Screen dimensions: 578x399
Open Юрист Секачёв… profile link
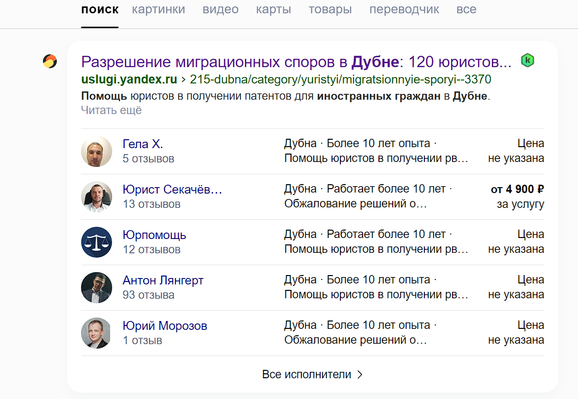pyautogui.click(x=172, y=189)
